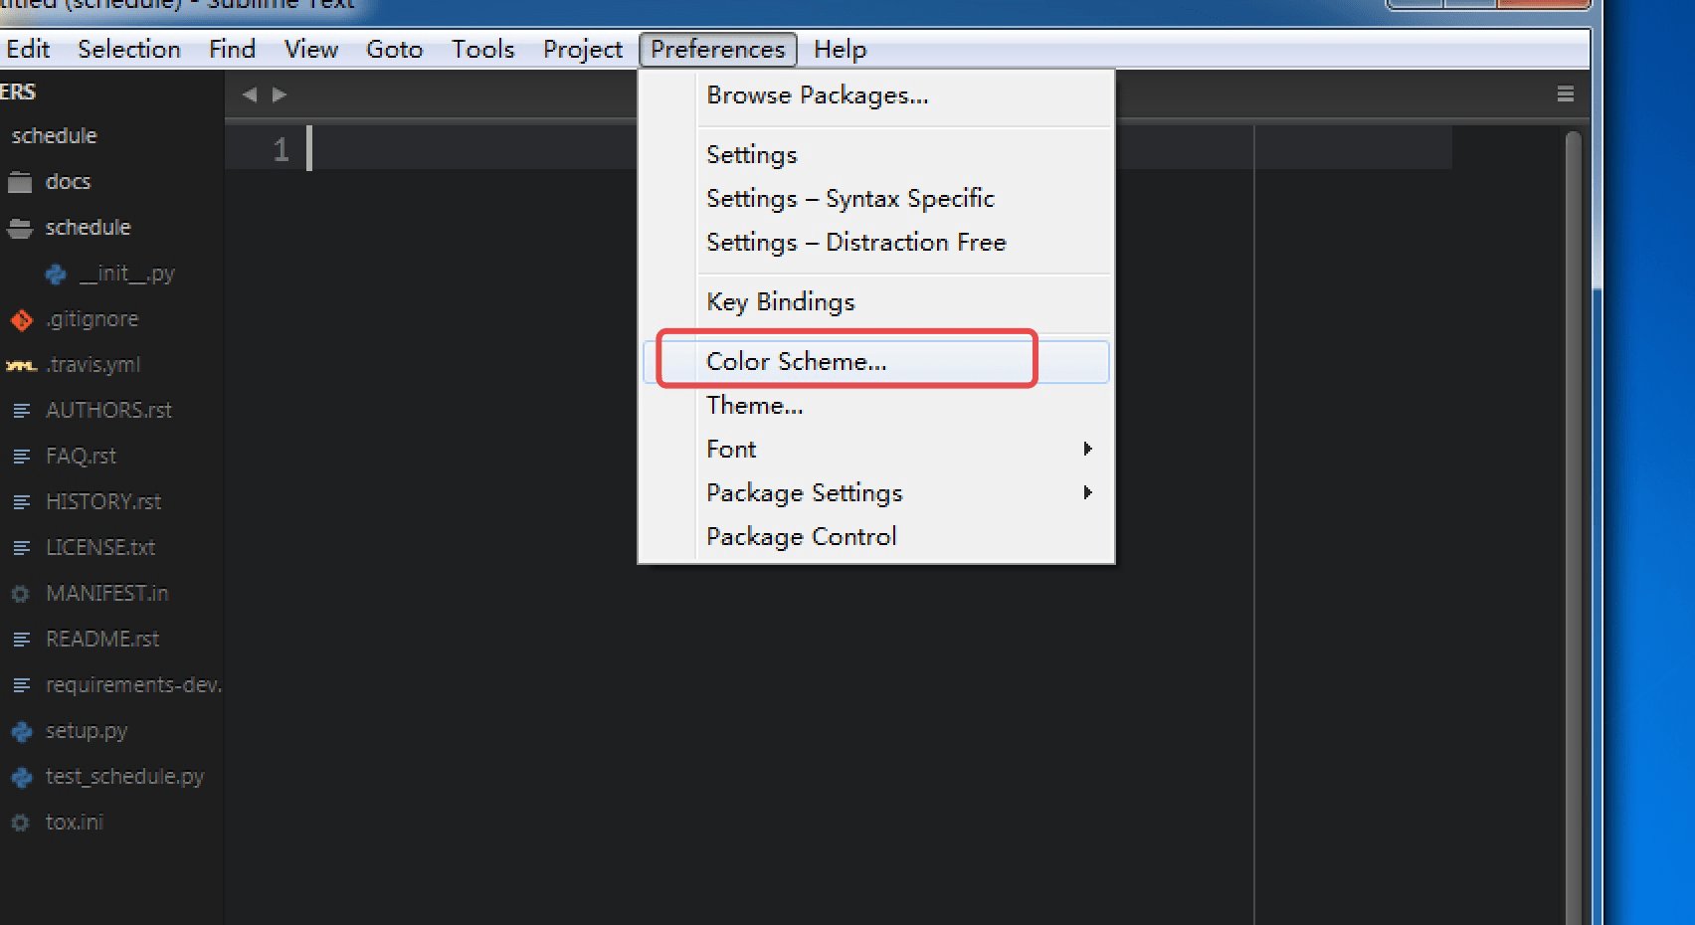This screenshot has height=925, width=1695.
Task: Choose Color Scheme... from Preferences menu
Action: [796, 361]
